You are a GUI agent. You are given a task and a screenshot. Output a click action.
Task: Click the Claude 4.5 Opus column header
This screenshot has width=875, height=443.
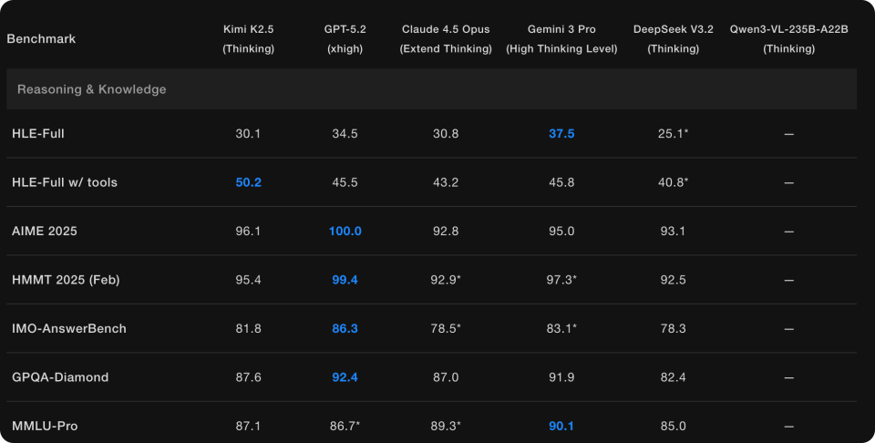click(x=446, y=39)
